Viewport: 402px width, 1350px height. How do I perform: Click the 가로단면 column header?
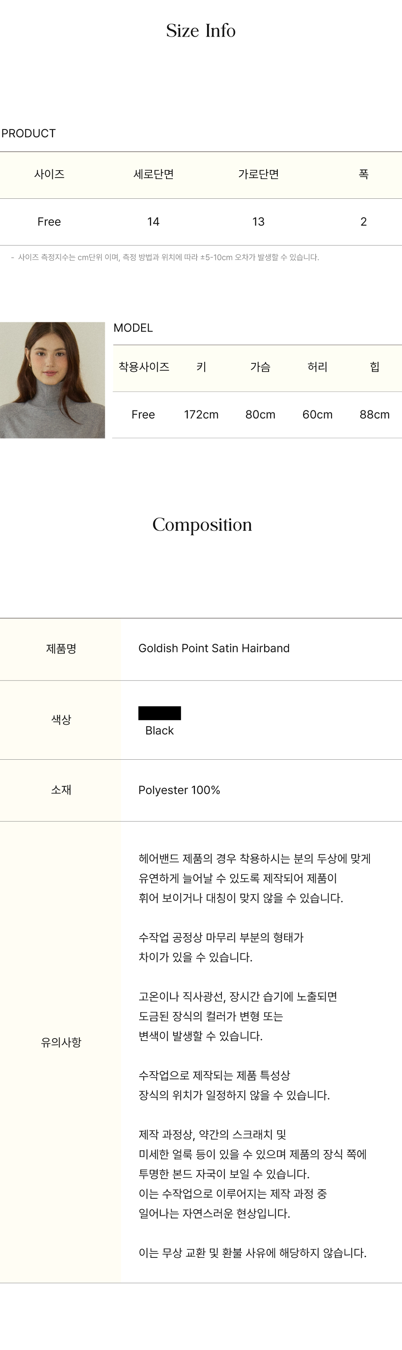pyautogui.click(x=258, y=174)
